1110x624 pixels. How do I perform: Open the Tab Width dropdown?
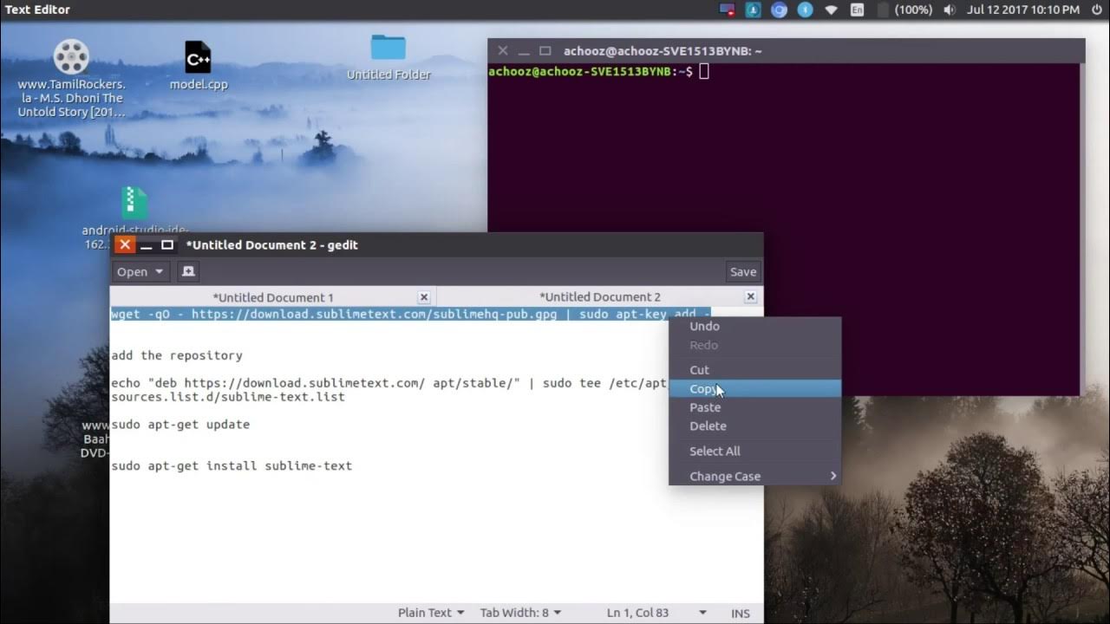coord(520,613)
